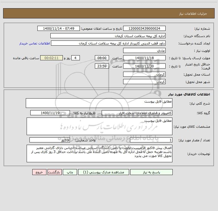Click the حداقل تاریخ اعتبار قیمت label
218x211 pixels.
point(197,66)
